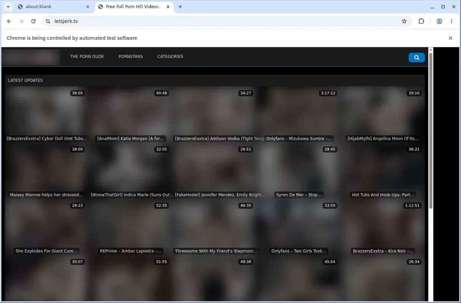This screenshot has width=461, height=303.
Task: Open the video thumbnail with duration 26:34
Action: point(383,278)
